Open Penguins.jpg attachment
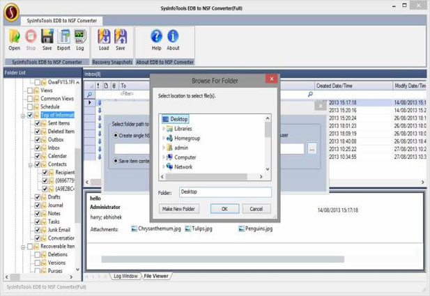The image size is (430, 296). (256, 228)
